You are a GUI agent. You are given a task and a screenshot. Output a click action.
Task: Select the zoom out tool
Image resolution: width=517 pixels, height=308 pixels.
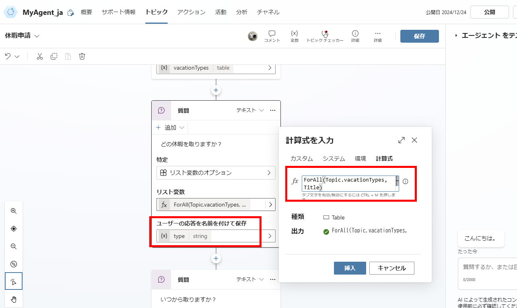coord(13,246)
